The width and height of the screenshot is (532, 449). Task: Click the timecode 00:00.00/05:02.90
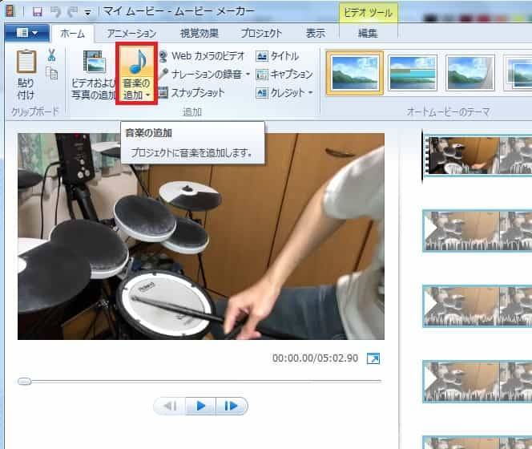pyautogui.click(x=315, y=358)
